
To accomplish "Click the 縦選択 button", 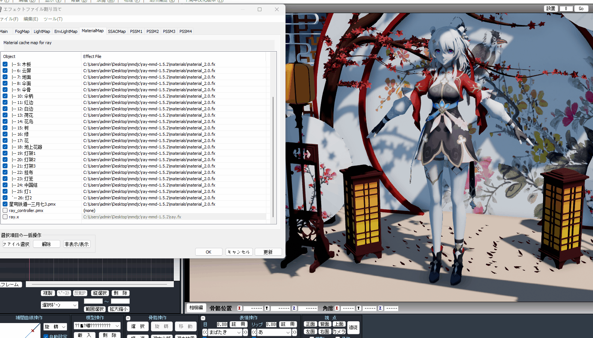I will 100,293.
